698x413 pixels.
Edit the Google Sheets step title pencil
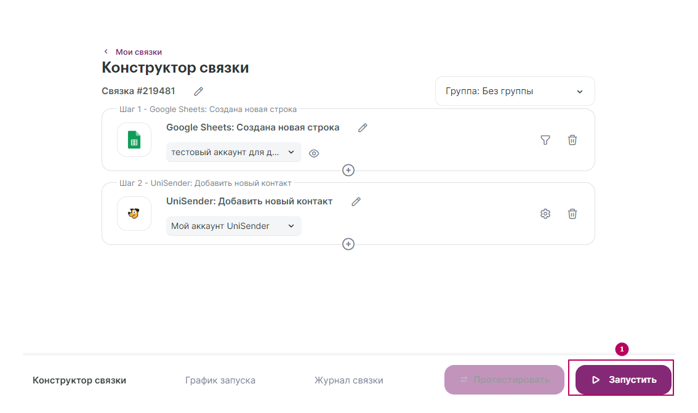363,128
